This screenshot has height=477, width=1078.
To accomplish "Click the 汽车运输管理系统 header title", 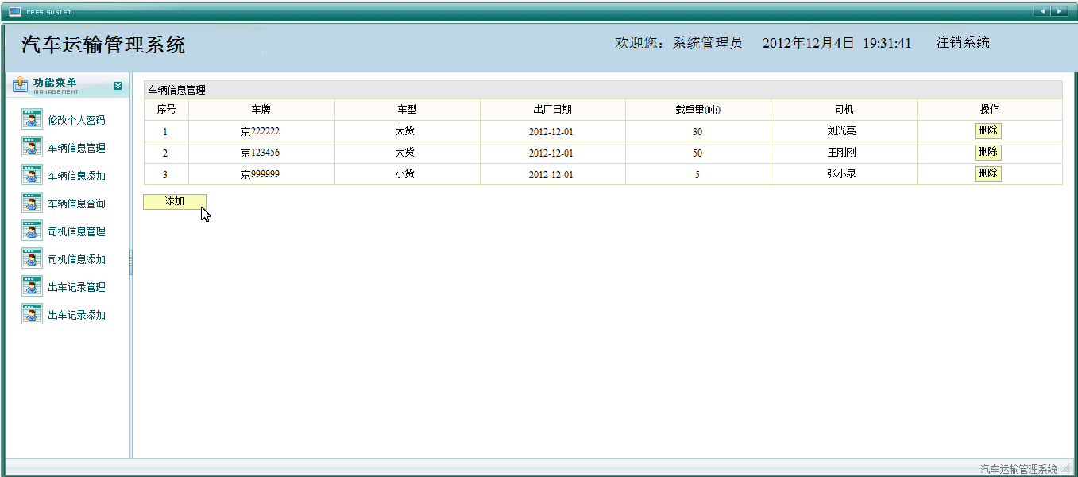I will click(x=103, y=45).
